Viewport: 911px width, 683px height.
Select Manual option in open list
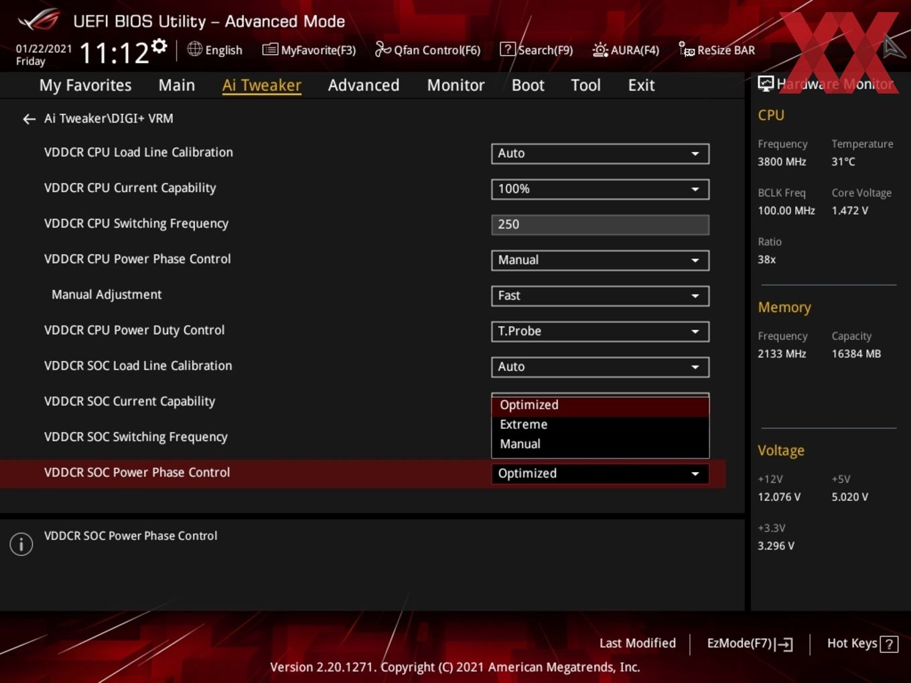click(x=600, y=444)
